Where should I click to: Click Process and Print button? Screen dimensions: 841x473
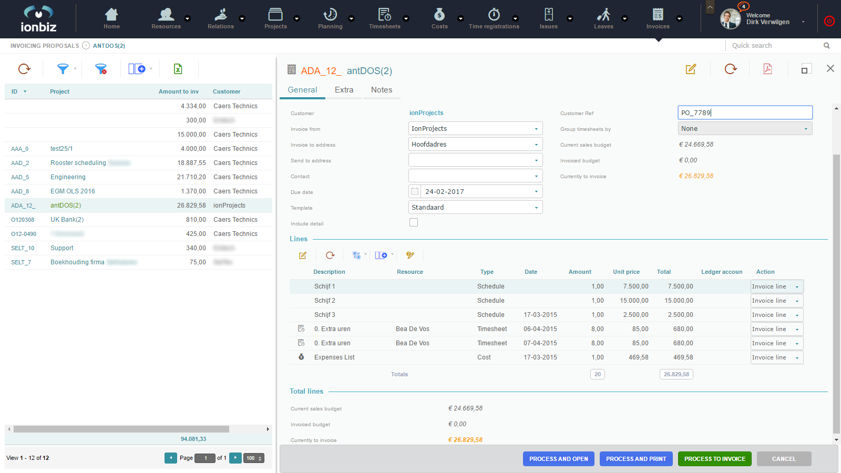[636, 459]
